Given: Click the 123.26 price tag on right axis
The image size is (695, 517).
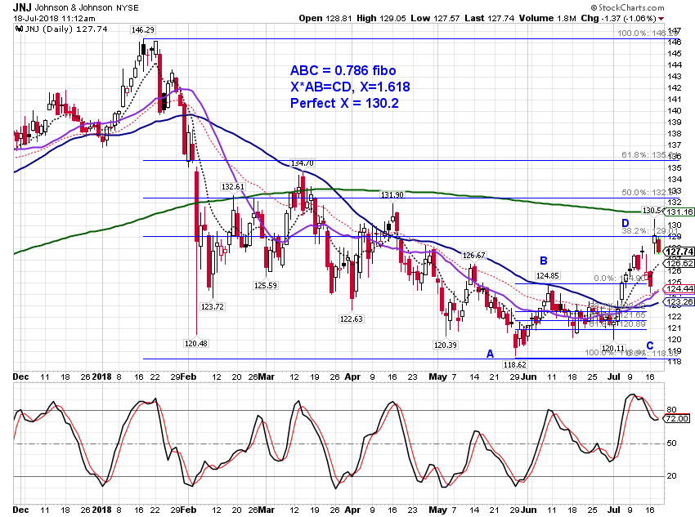Looking at the screenshot, I should [x=679, y=302].
